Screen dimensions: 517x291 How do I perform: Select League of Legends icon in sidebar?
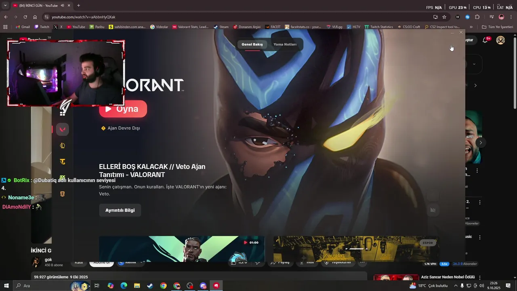point(62,145)
